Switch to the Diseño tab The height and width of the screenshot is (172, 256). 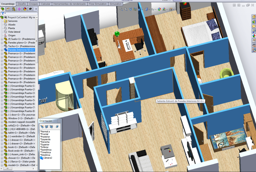coord(22,4)
